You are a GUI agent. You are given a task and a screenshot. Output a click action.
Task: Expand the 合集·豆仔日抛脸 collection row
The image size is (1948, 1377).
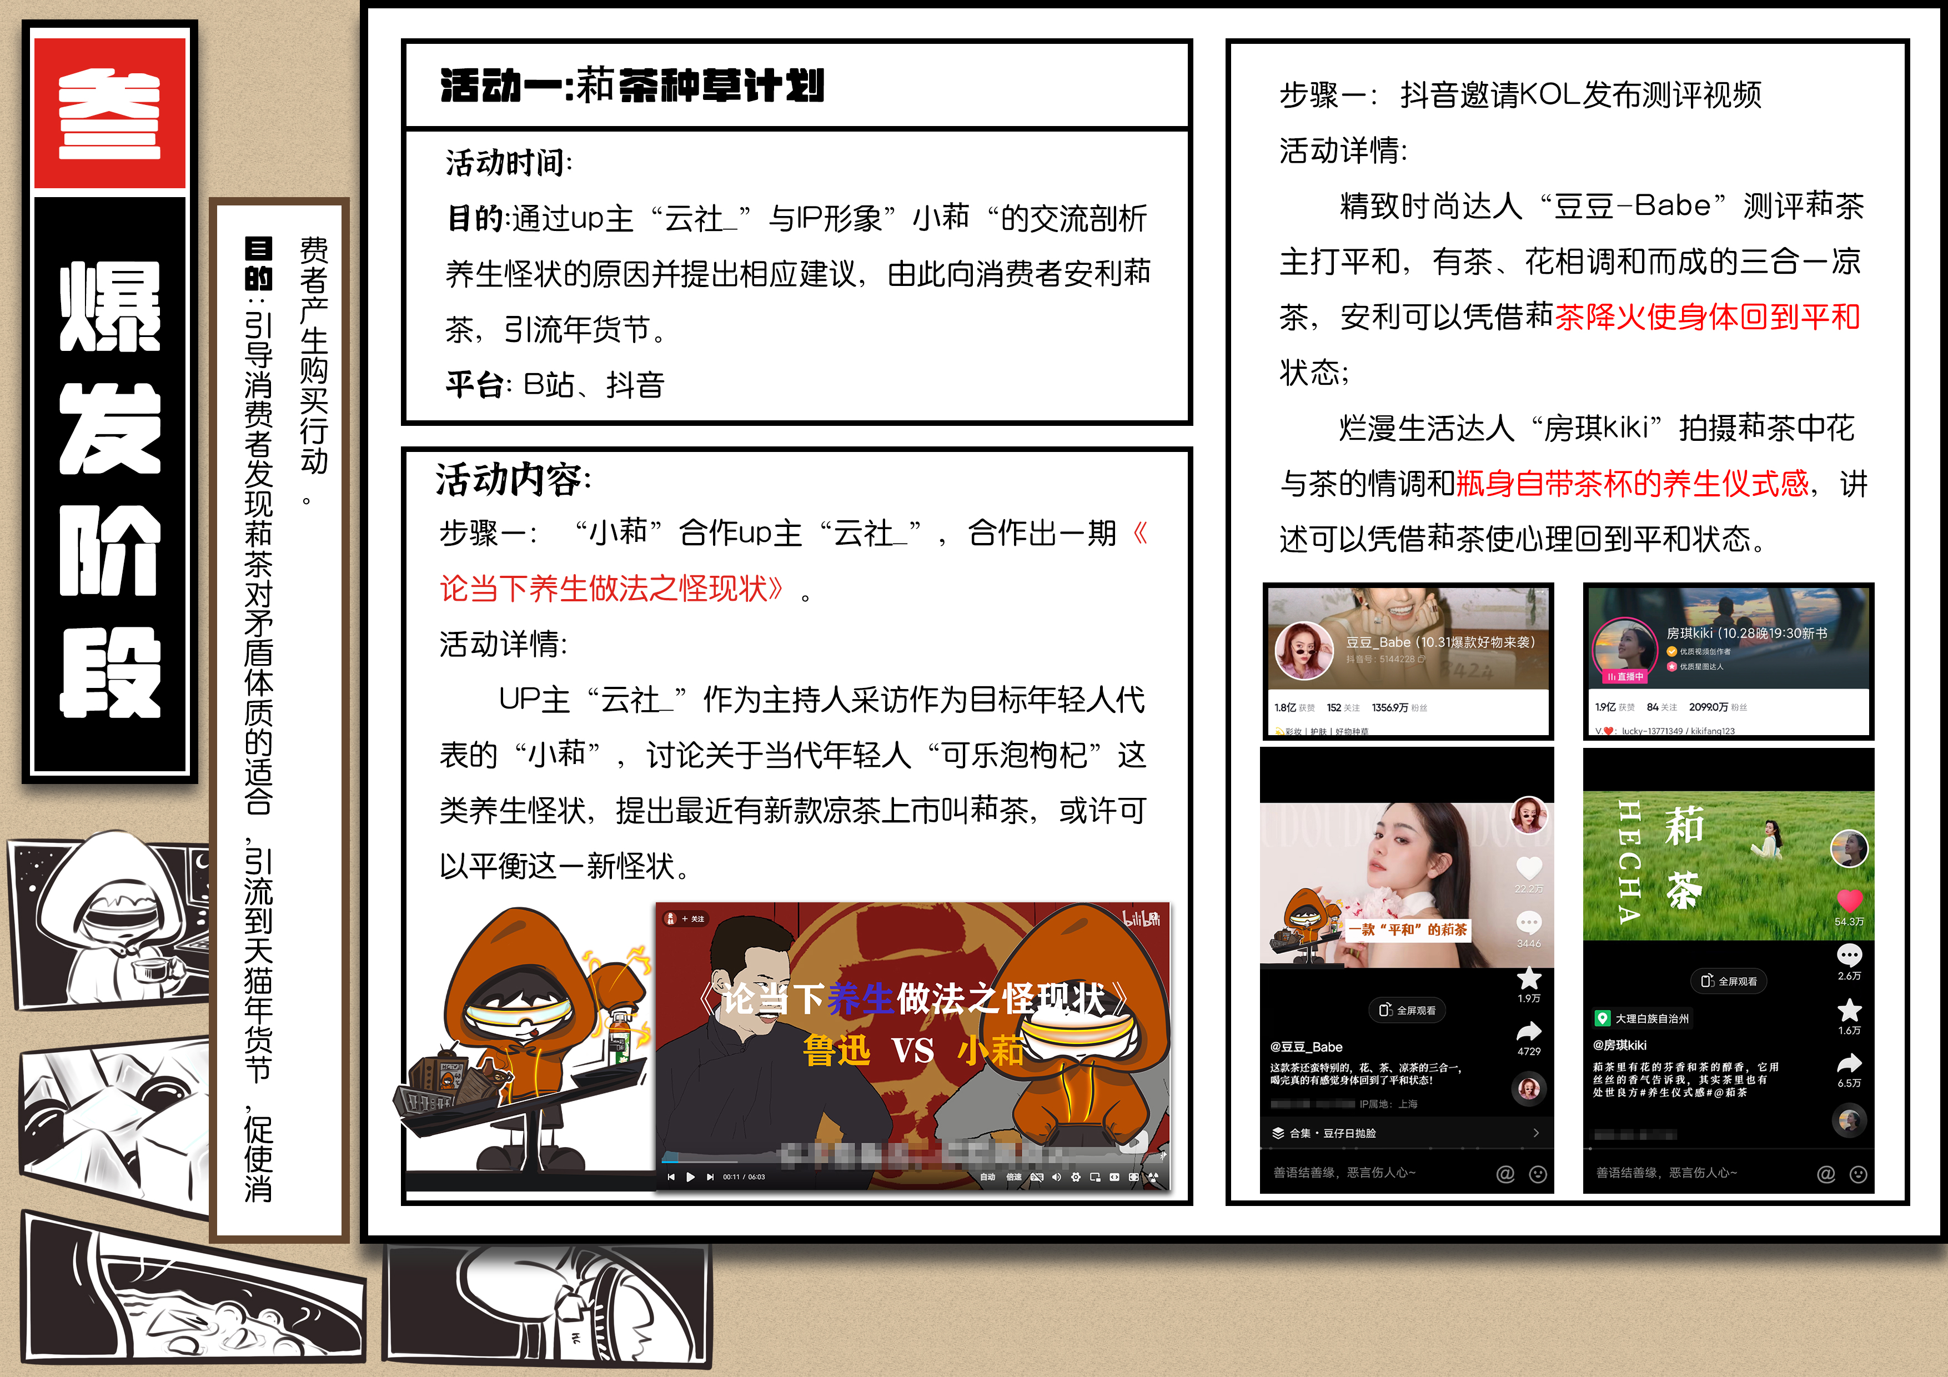pos(1407,1133)
